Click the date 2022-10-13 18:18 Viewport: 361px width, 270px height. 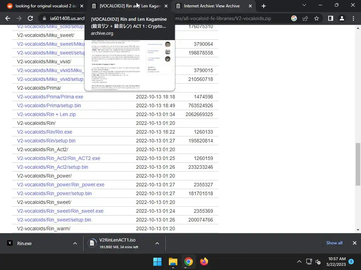coord(155,97)
